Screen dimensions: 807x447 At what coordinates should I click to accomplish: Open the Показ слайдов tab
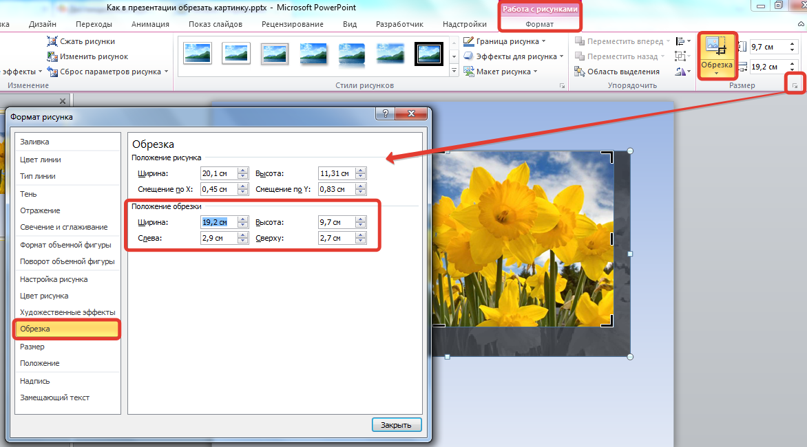pos(216,24)
